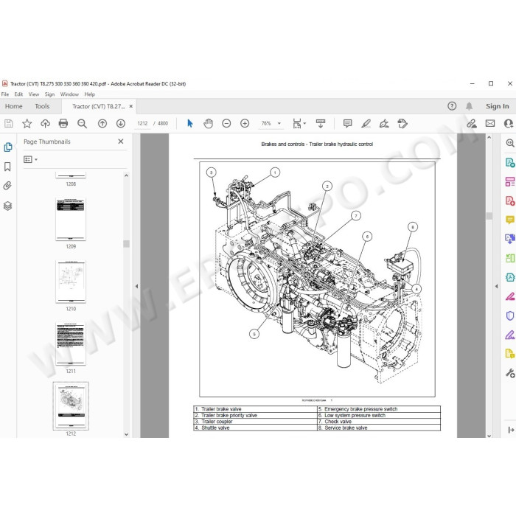
Task: Select page 1212 thumbnail
Action: pos(71,405)
